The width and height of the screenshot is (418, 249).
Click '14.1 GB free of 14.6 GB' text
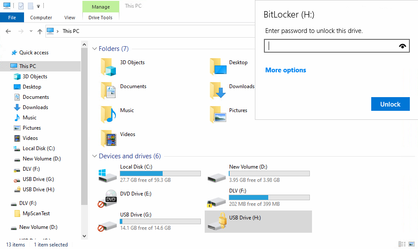click(x=145, y=228)
